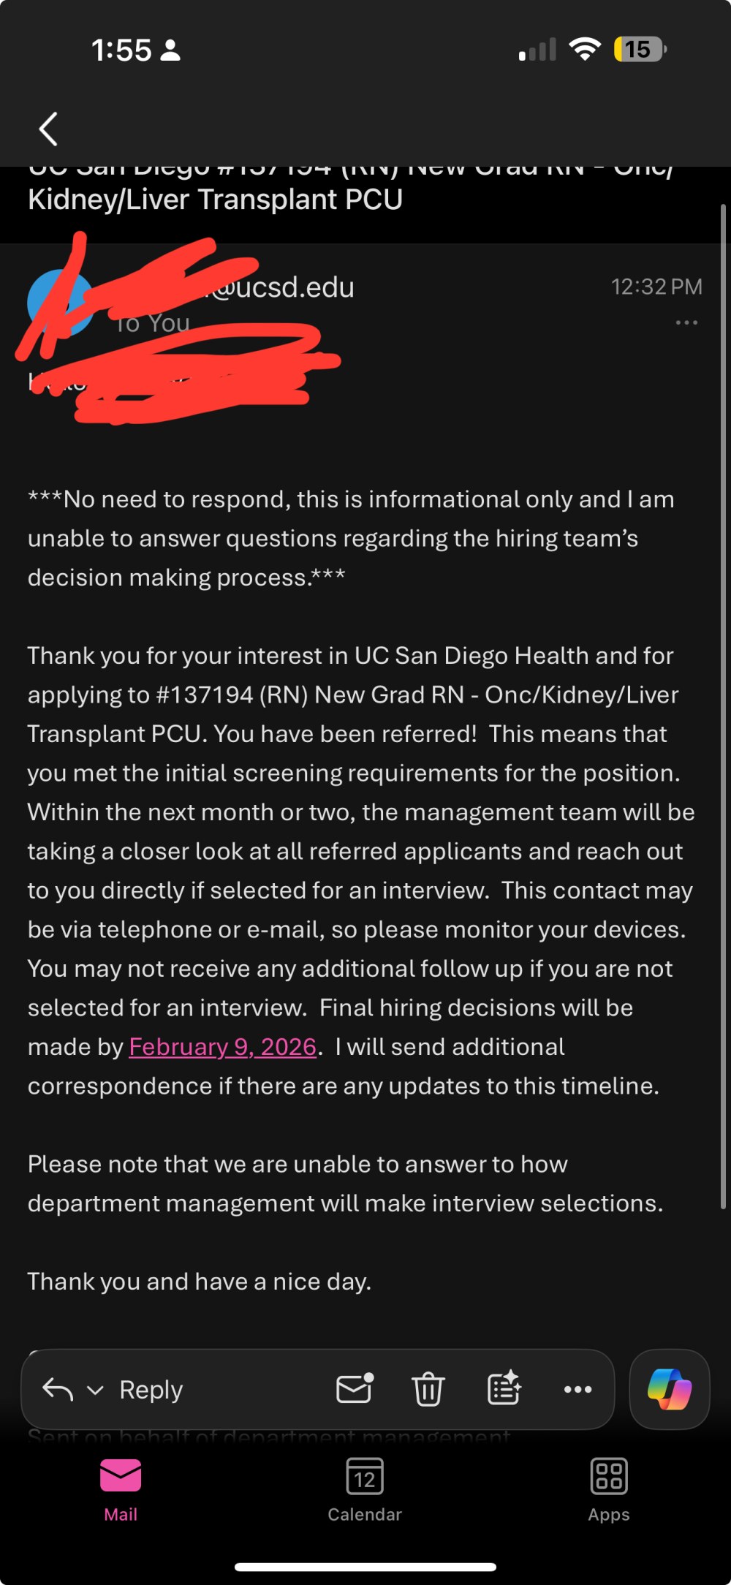Tap the Reply curved arrow icon
Image resolution: width=731 pixels, height=1585 pixels.
(58, 1389)
